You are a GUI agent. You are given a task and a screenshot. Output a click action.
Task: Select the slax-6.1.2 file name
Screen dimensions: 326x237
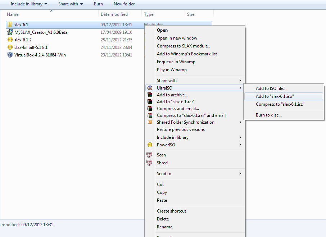tap(23, 40)
